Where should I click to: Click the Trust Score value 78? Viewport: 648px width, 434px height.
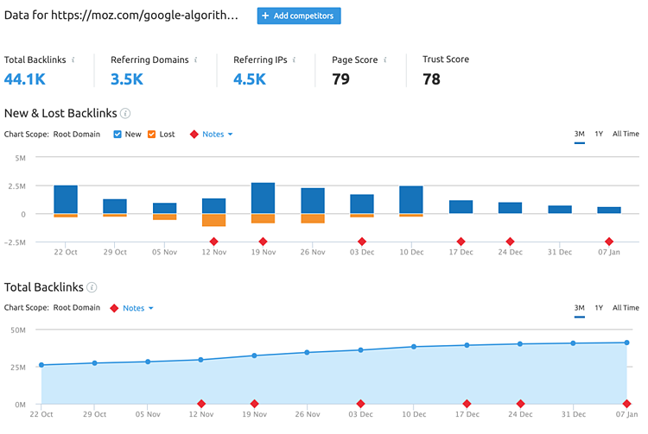(431, 79)
